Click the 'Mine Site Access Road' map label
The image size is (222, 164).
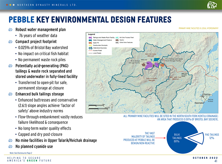(x=185, y=75)
